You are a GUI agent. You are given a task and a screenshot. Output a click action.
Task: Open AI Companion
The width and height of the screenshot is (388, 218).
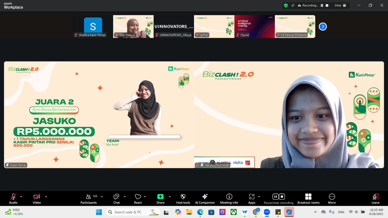click(205, 199)
